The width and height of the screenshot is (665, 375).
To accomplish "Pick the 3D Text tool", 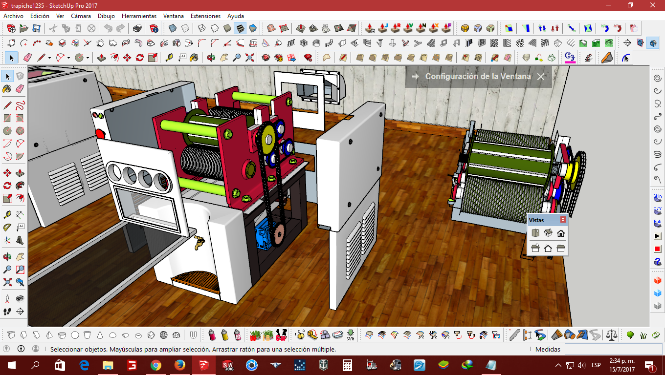I will [20, 239].
